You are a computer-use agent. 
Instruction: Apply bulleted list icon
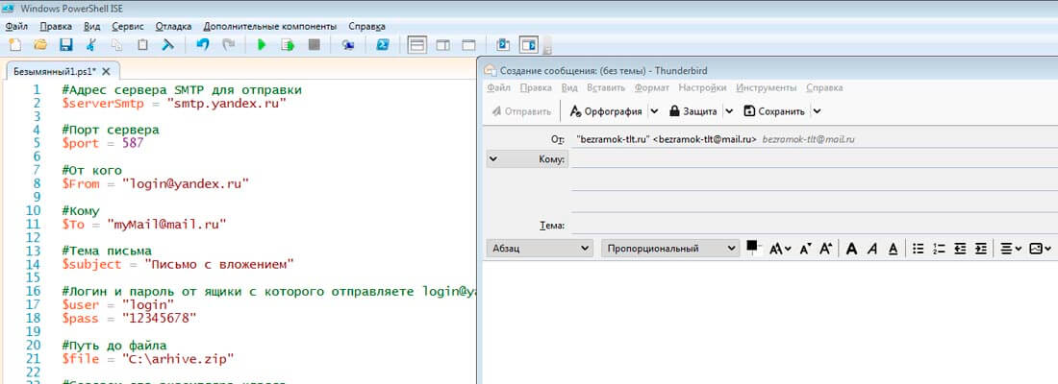pos(917,249)
